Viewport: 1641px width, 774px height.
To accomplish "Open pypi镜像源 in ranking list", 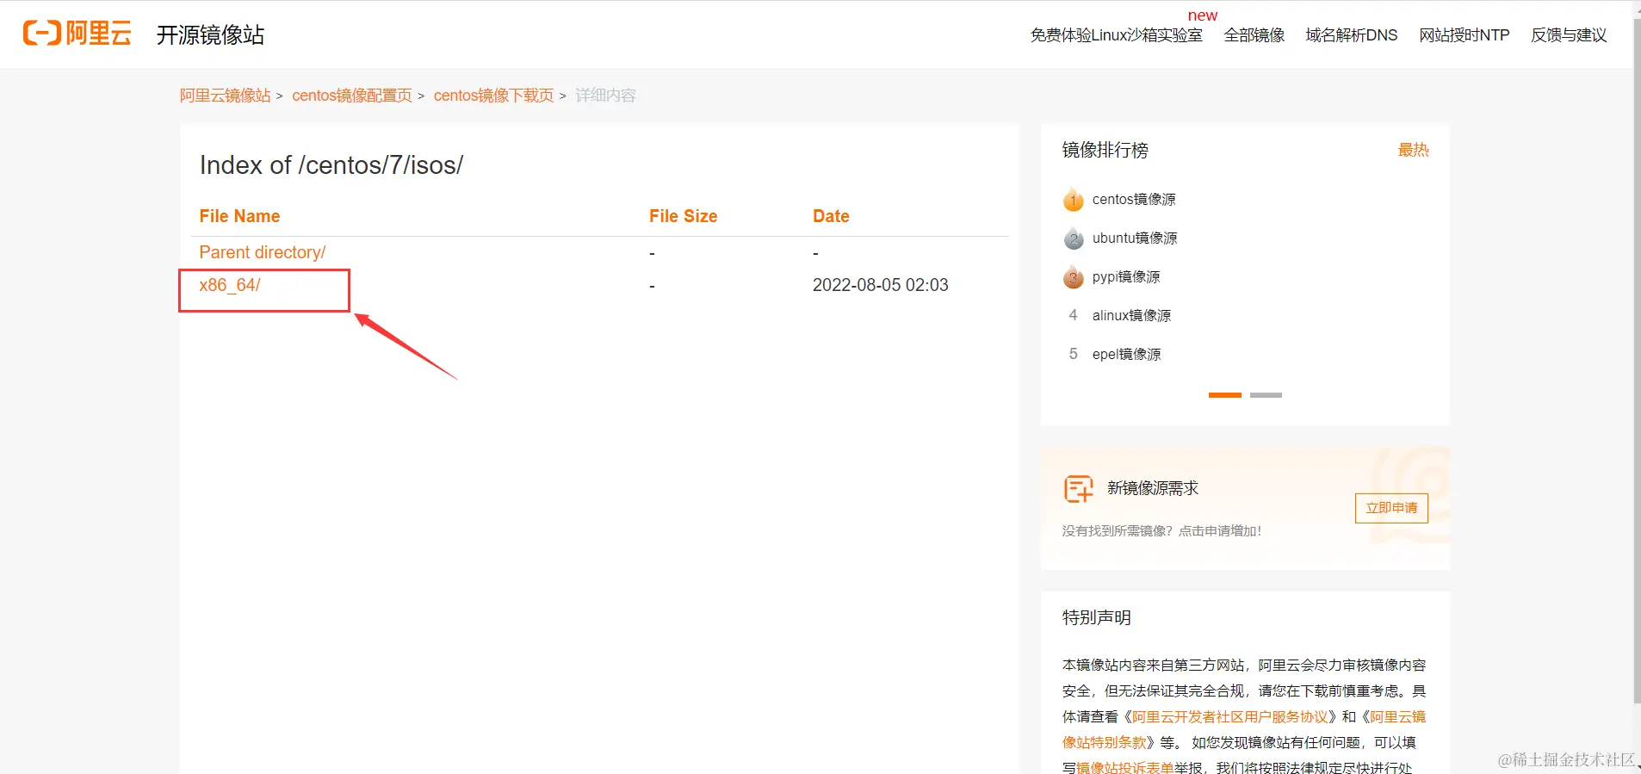I will [x=1125, y=277].
